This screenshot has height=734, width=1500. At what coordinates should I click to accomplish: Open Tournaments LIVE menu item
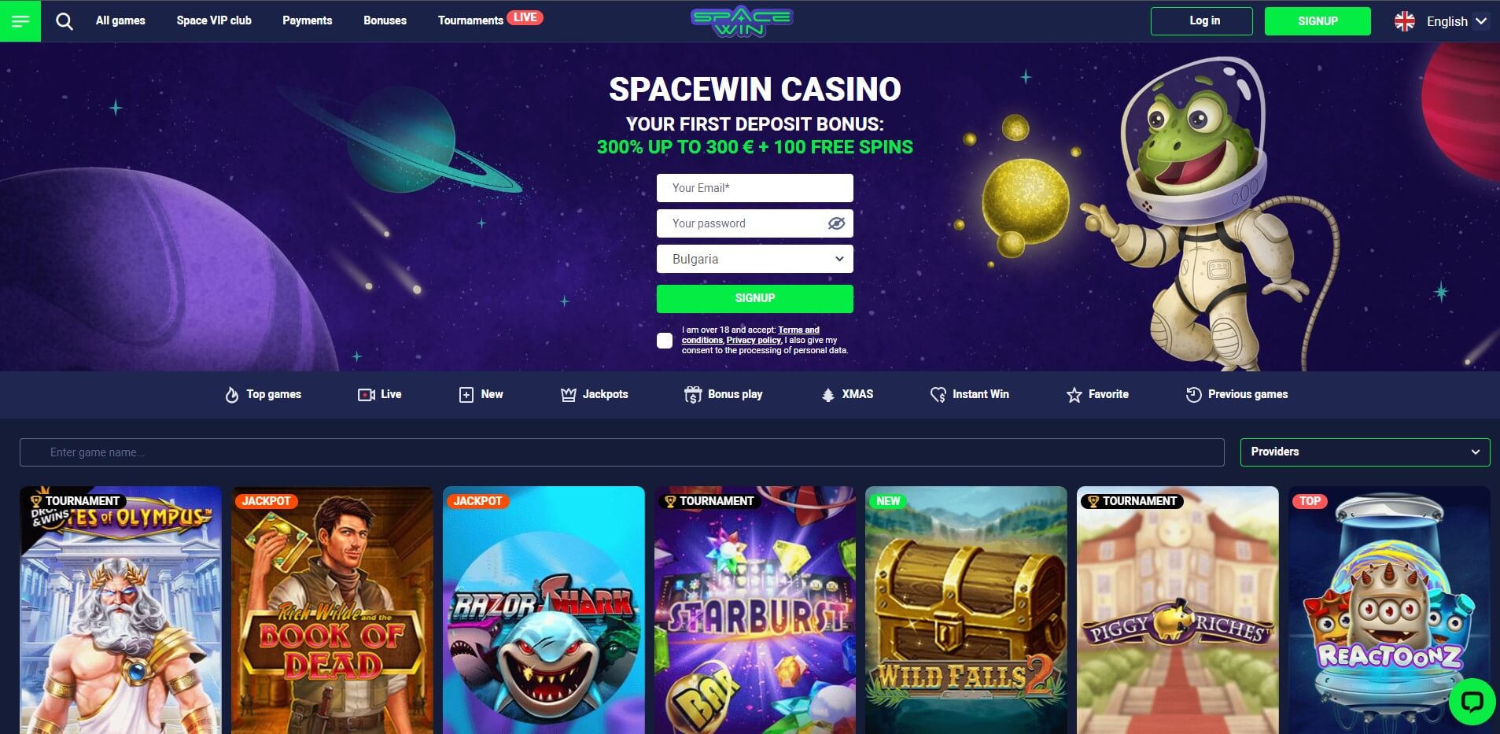pos(490,20)
